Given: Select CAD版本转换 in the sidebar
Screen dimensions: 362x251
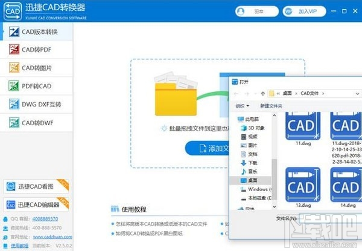Looking at the screenshot, I should (x=37, y=31).
